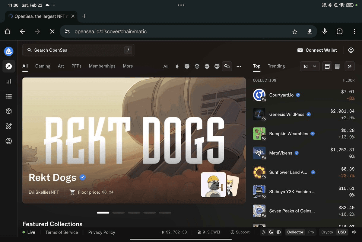Switch to the Top tab
Viewport: 362px width, 242px height.
coord(257,66)
